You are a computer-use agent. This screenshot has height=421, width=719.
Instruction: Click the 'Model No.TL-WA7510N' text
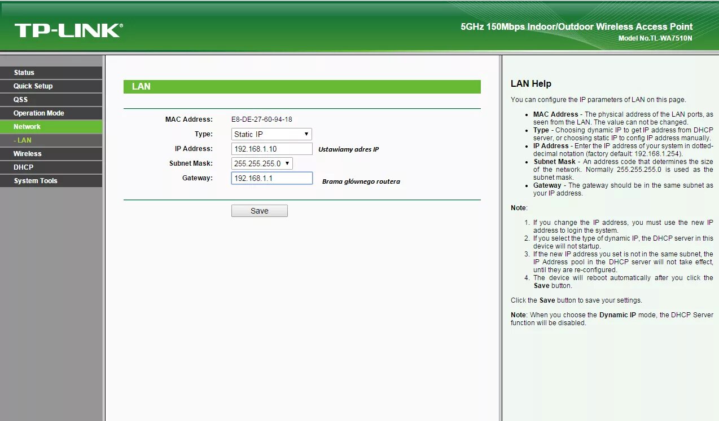pos(655,38)
